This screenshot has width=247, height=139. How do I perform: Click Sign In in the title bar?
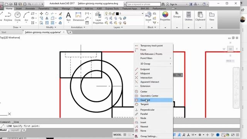point(172,4)
